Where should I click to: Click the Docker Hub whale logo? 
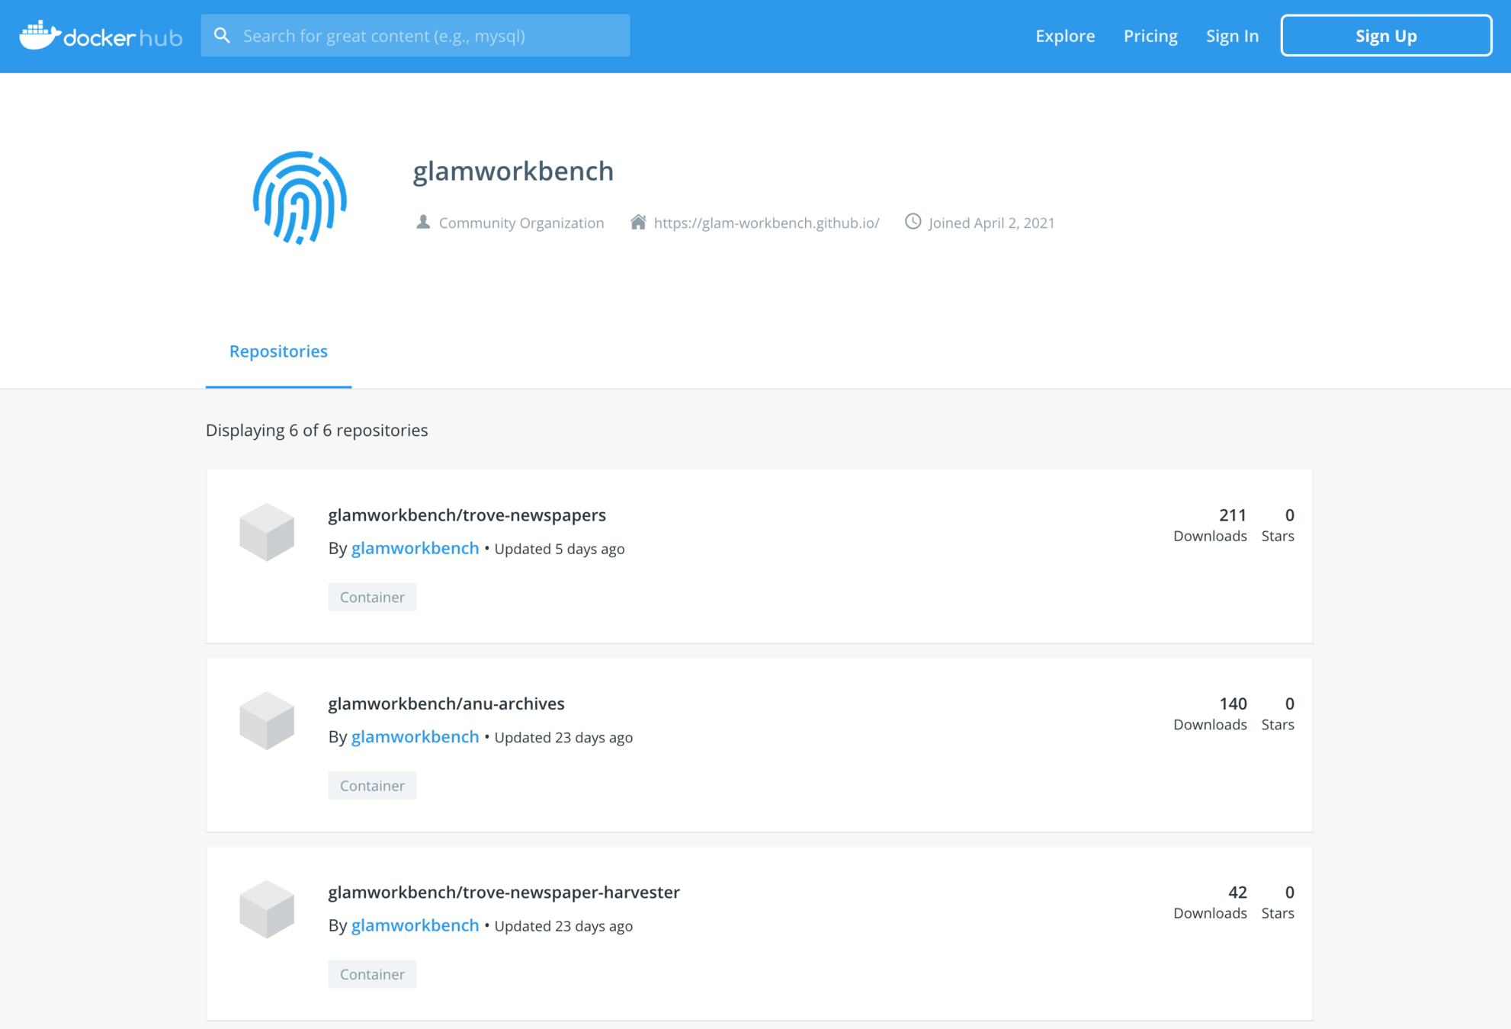pyautogui.click(x=40, y=35)
